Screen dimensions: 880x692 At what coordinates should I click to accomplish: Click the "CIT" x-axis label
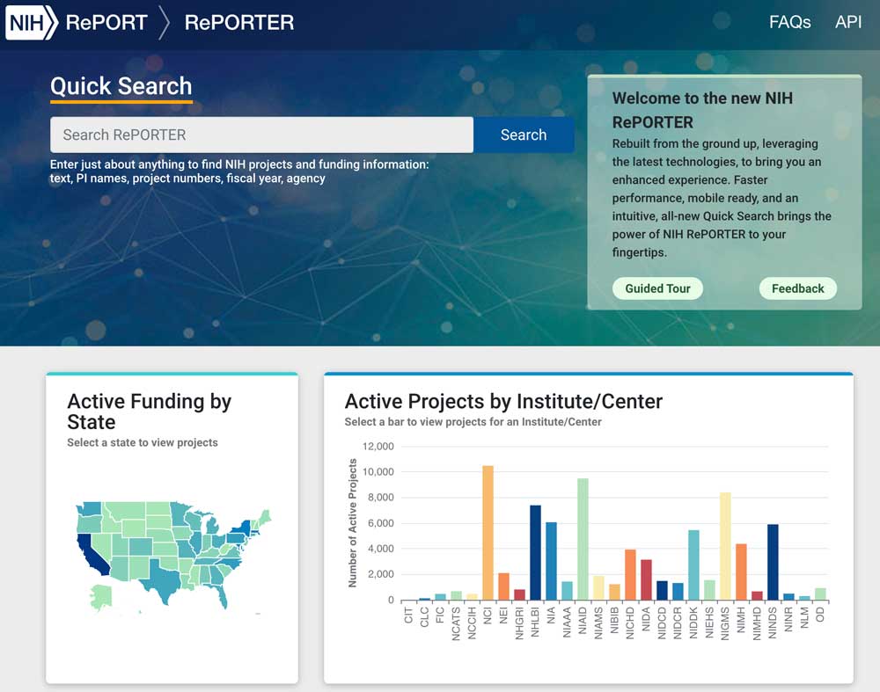coord(408,616)
